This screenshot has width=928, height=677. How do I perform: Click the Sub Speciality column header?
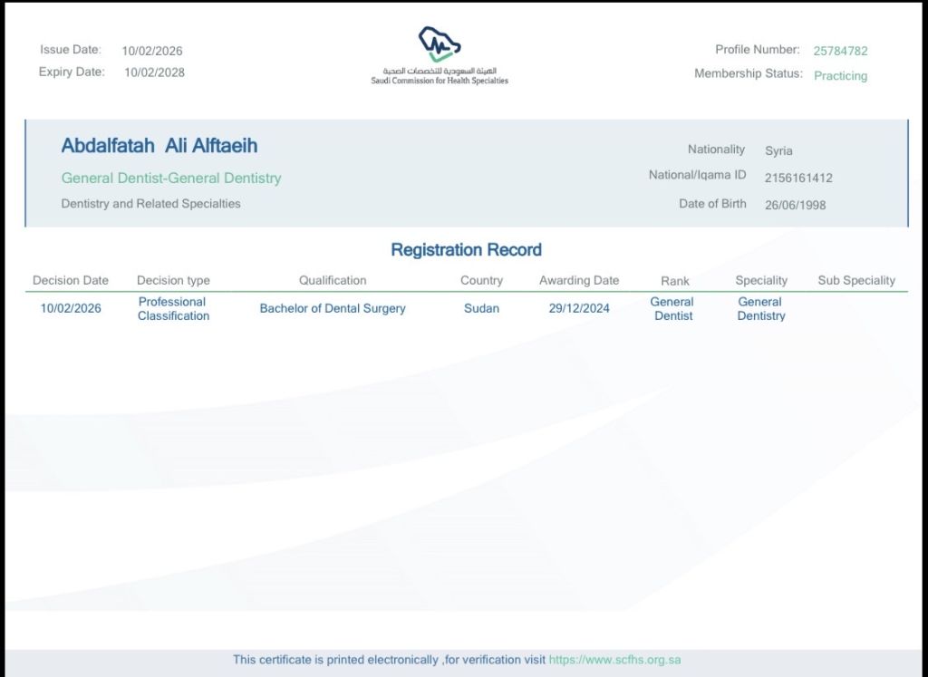pos(855,281)
